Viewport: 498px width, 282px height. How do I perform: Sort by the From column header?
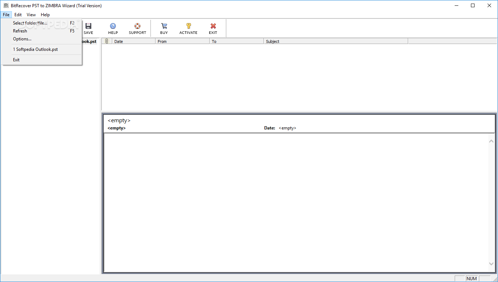click(182, 41)
